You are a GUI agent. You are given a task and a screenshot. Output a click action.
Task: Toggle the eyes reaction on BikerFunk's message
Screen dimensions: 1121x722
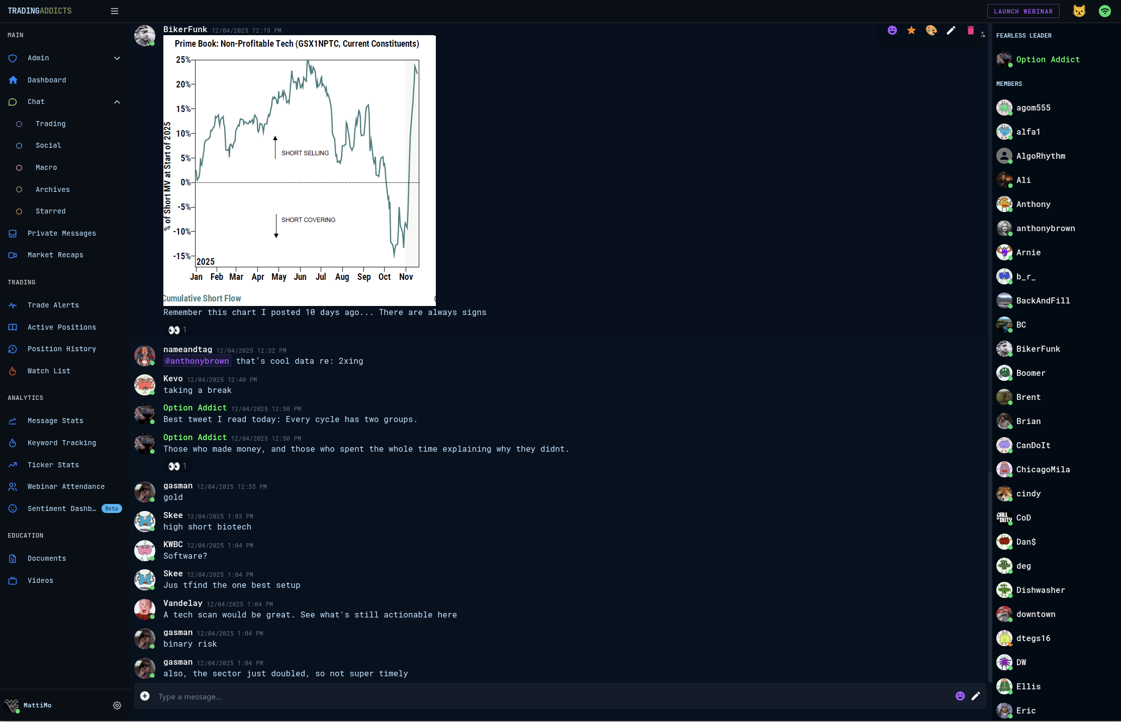(177, 330)
